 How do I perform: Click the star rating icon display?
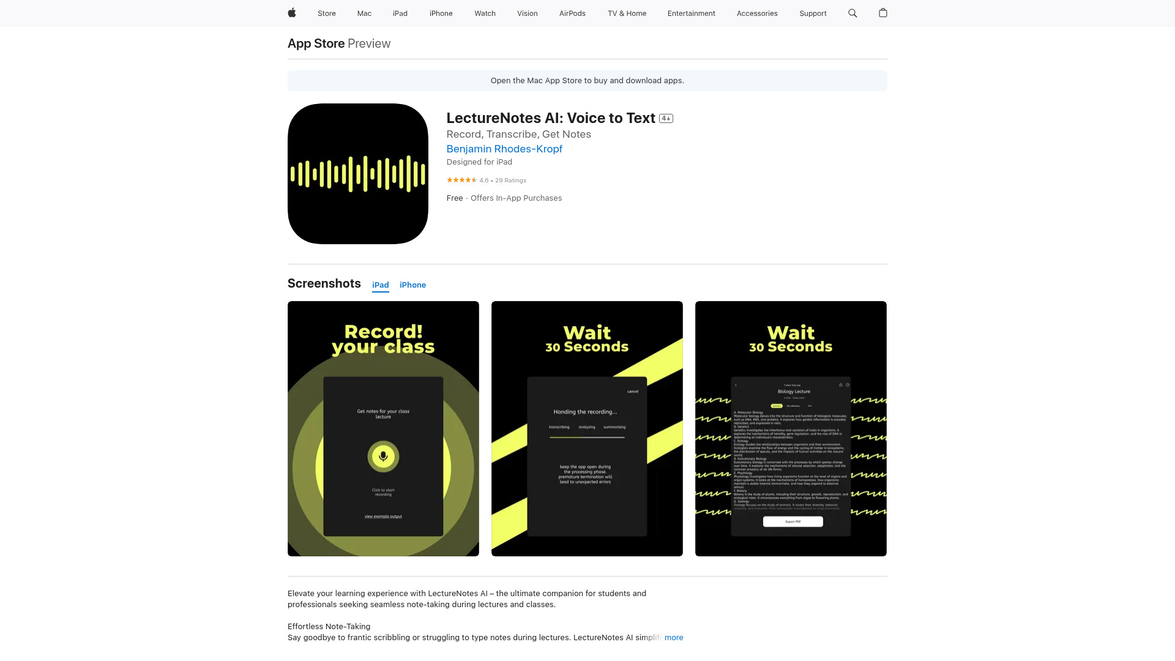click(x=461, y=180)
